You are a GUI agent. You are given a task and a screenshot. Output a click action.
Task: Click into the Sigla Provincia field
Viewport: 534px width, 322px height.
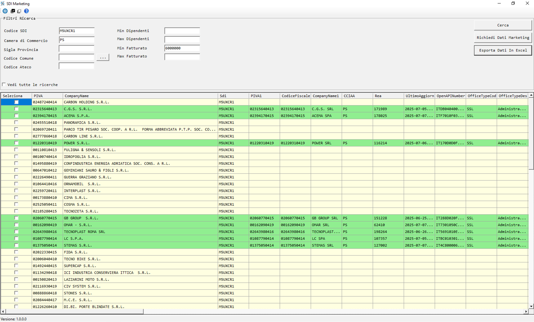pos(77,49)
